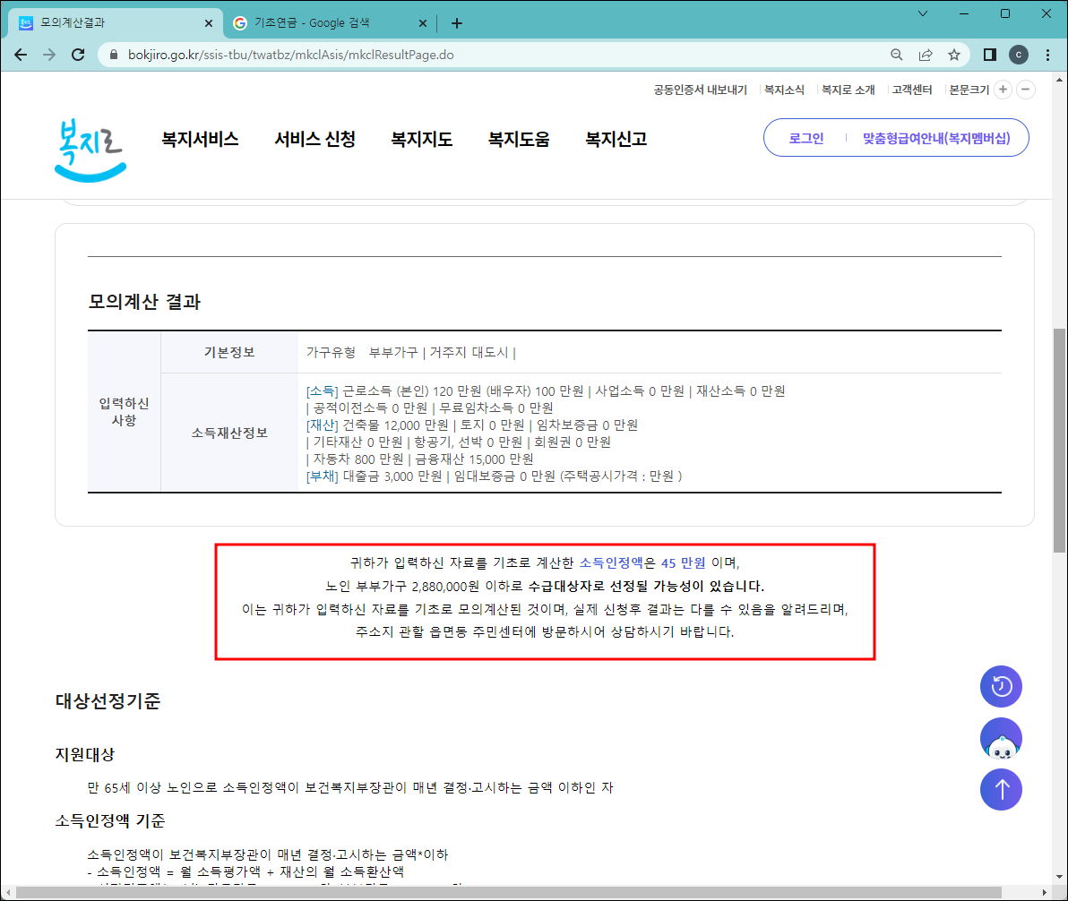
Task: Open the Chrome three-dot menu
Action: [1047, 55]
